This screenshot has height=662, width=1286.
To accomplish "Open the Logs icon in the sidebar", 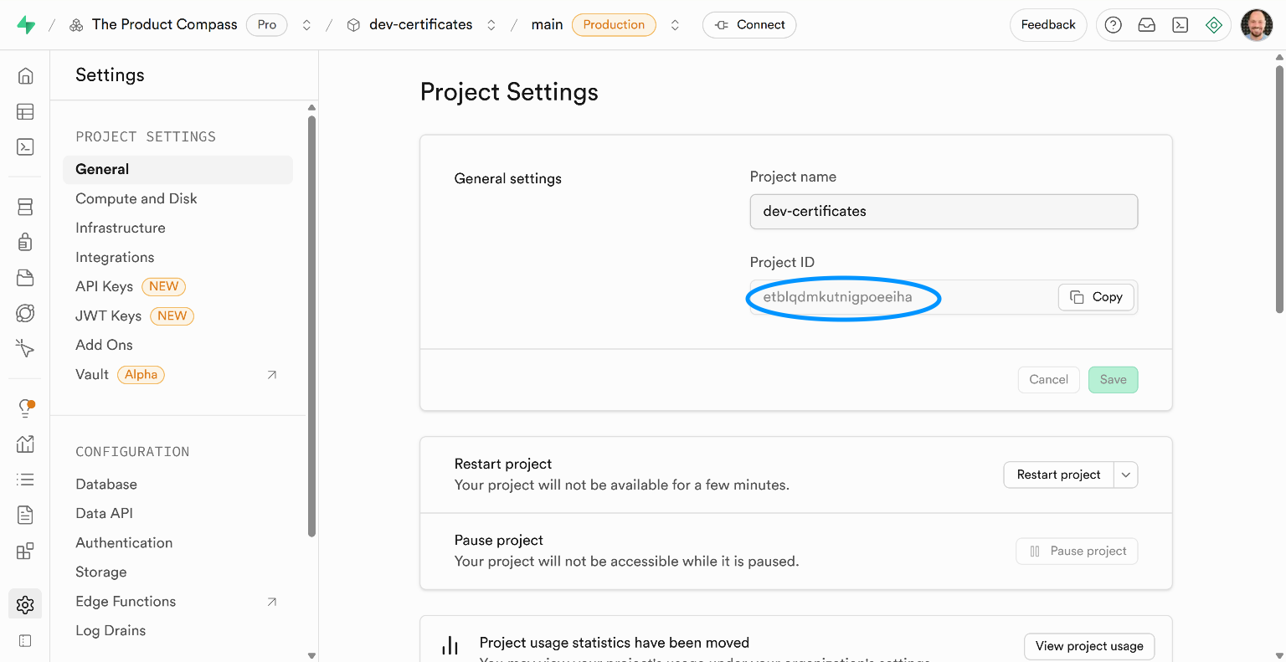I will click(25, 479).
